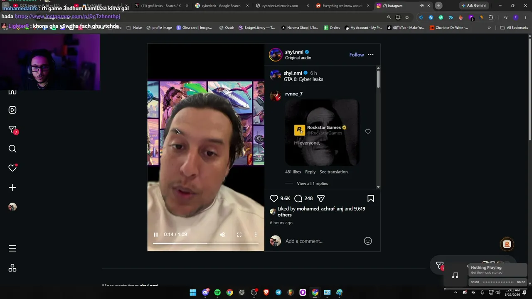Open the sidebar hamburger More menu
The width and height of the screenshot is (532, 299).
click(12, 248)
